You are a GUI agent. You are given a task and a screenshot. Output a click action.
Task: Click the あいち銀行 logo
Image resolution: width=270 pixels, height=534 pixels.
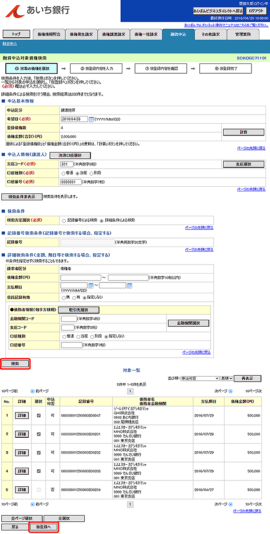[37, 10]
